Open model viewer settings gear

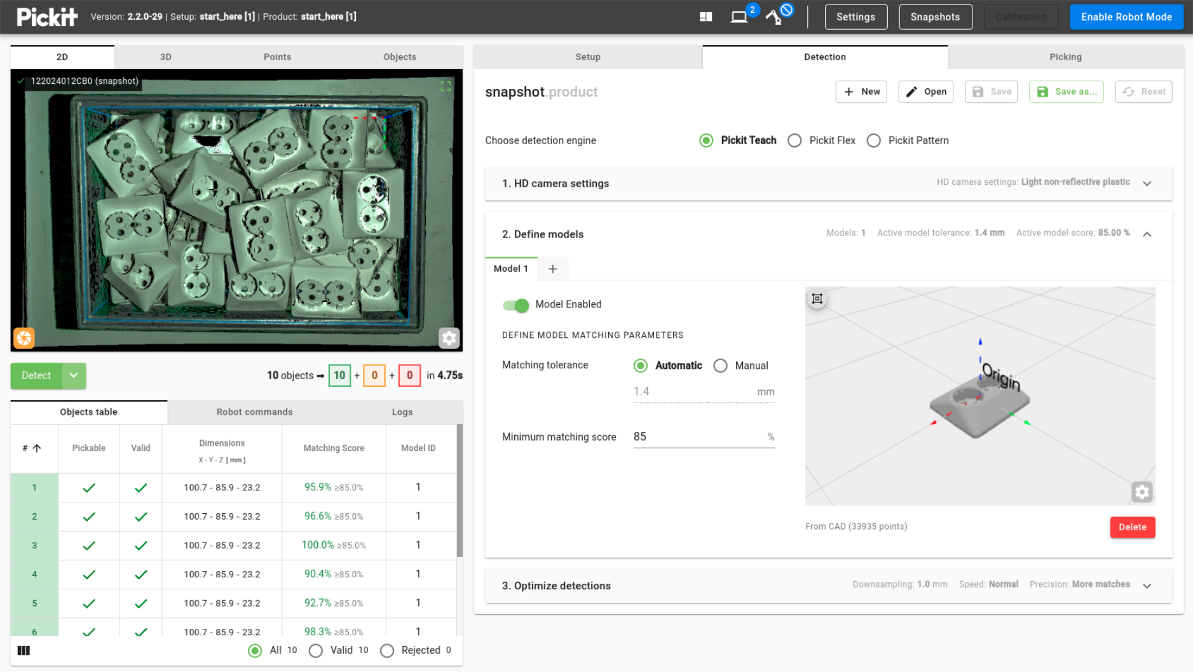pyautogui.click(x=1142, y=492)
